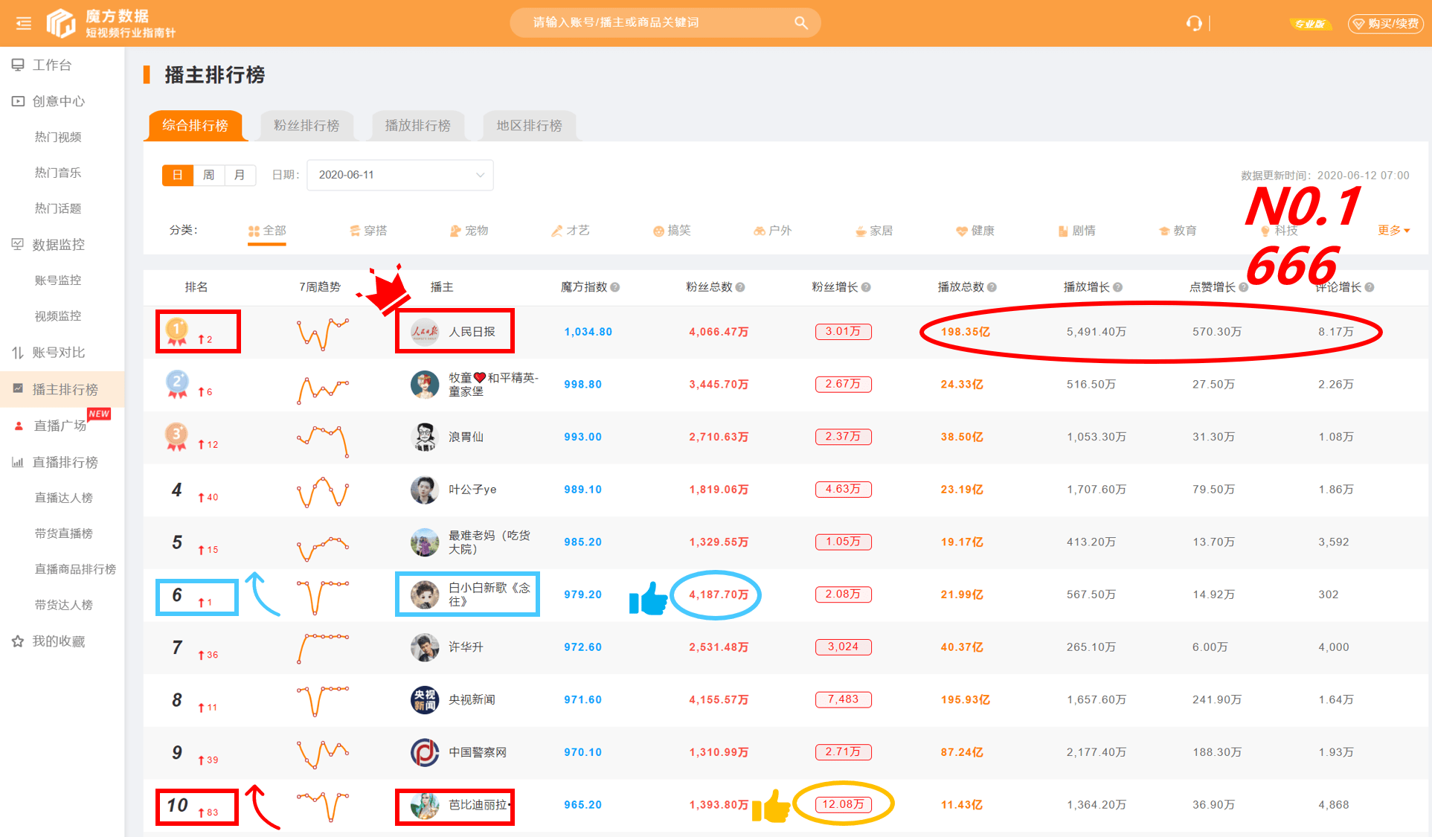The height and width of the screenshot is (837, 1432).
Task: Click help icon beside 评论增长
Action: coord(1370,287)
